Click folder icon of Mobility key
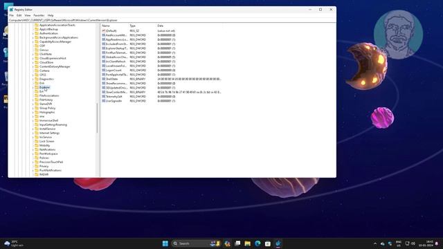443x249 pixels. 37,145
